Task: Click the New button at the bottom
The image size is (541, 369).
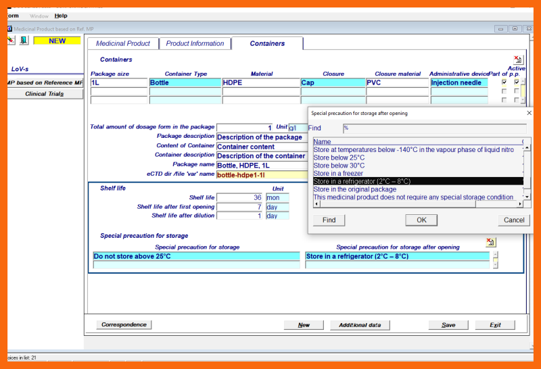Action: coord(304,325)
